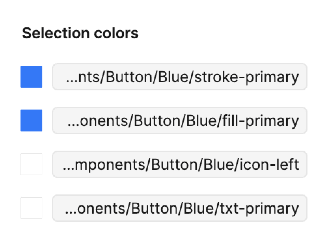Click the "Selection colors" section heading
Viewport: 328px width, 241px height.
click(x=80, y=33)
